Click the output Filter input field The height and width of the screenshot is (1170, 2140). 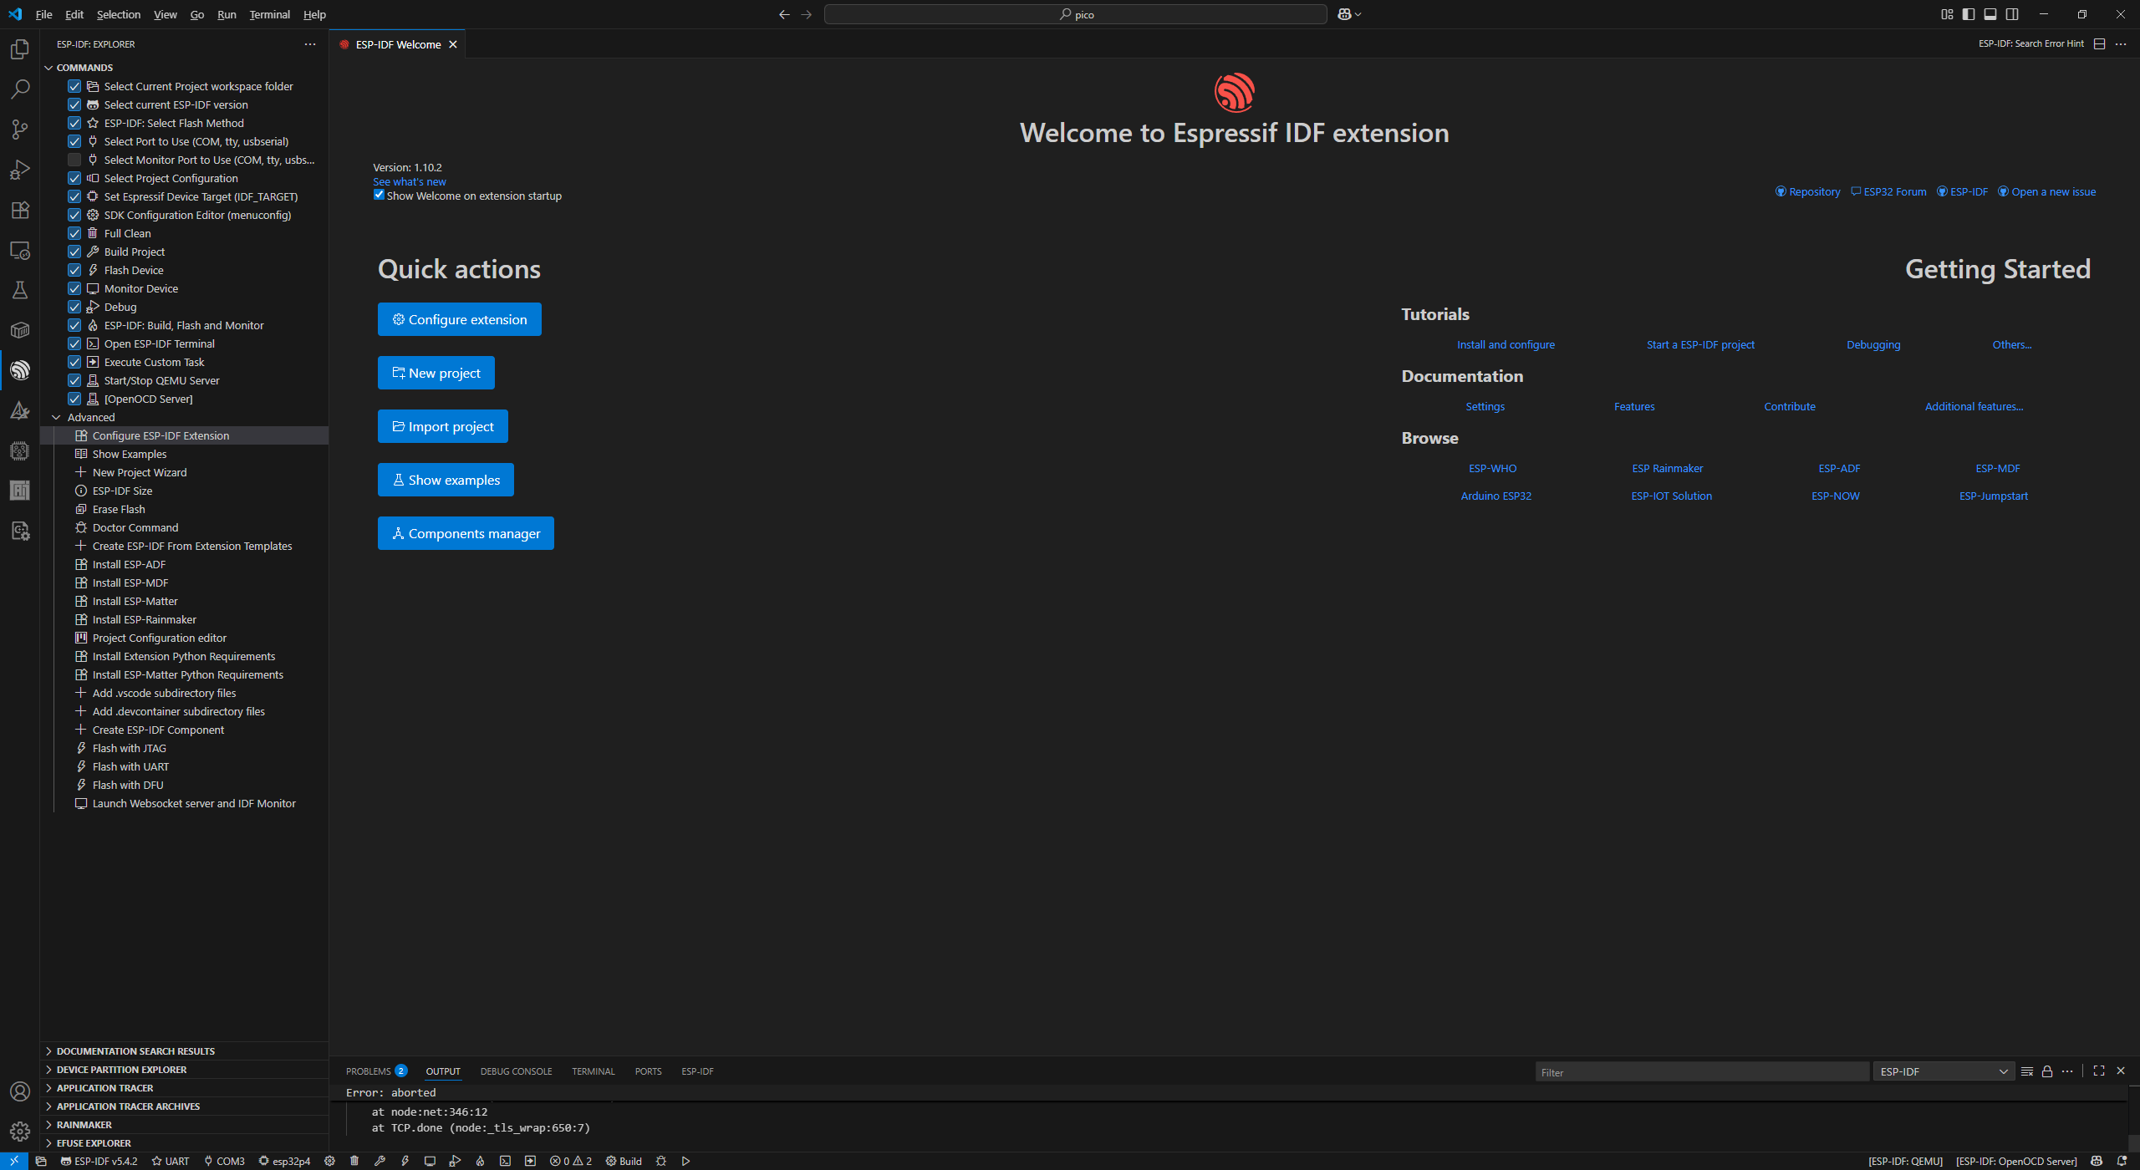1701,1072
